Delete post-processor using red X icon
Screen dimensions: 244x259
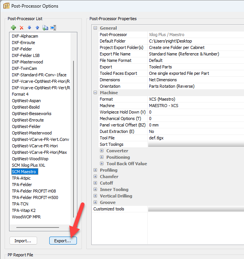tap(22, 28)
